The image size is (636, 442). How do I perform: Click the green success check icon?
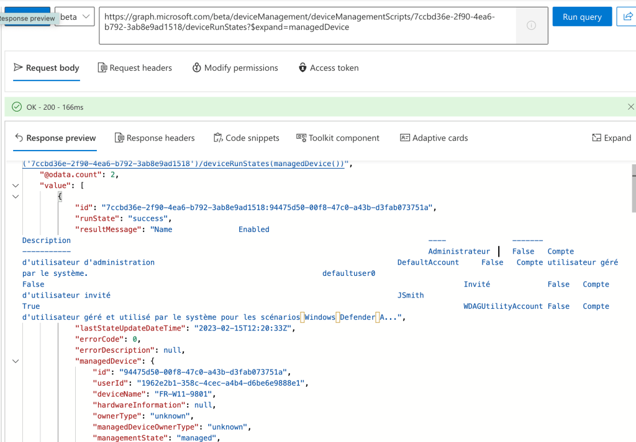17,107
